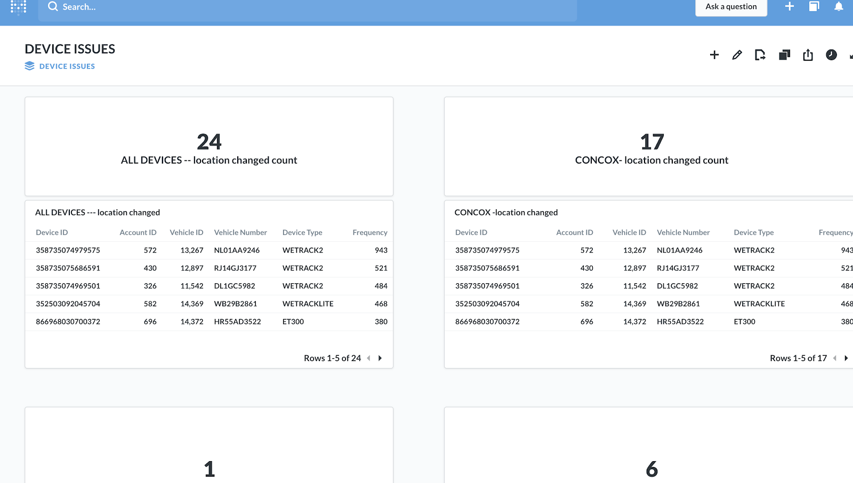This screenshot has height=483, width=853.
Task: Open the collections icon in top bar
Action: click(814, 6)
